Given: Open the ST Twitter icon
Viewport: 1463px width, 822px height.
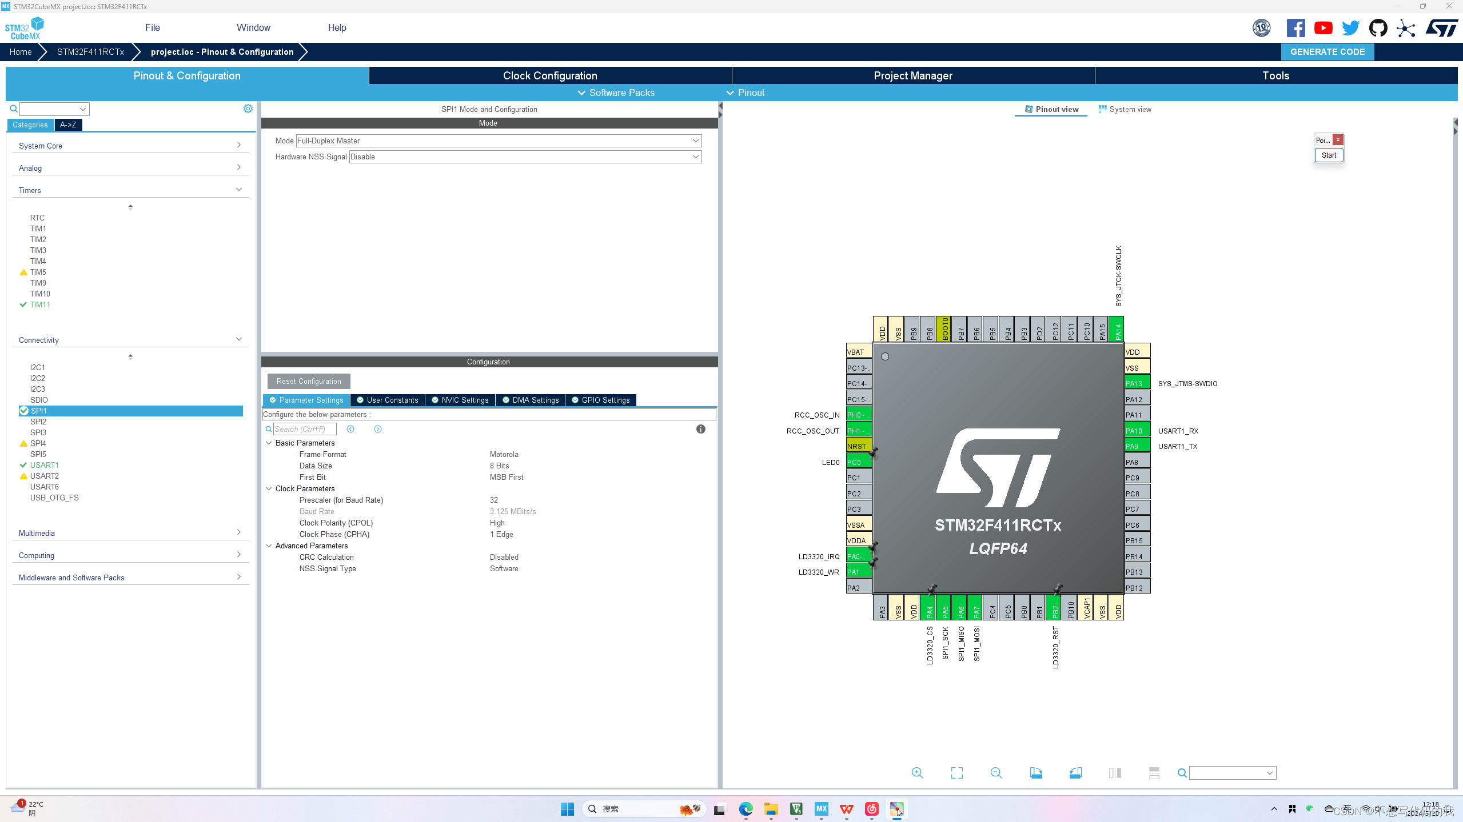Looking at the screenshot, I should tap(1350, 27).
